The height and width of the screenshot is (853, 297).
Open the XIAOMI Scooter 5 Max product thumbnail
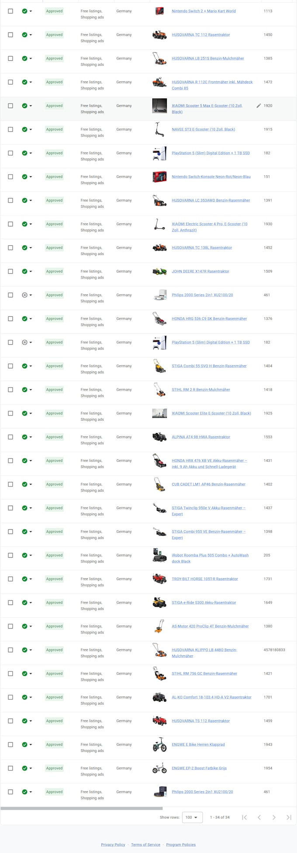click(x=159, y=105)
